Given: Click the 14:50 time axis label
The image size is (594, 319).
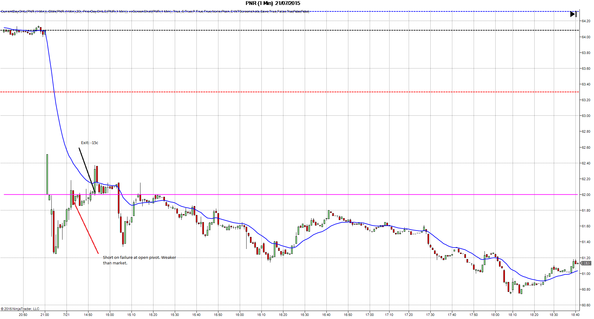Looking at the screenshot, I should point(88,315).
